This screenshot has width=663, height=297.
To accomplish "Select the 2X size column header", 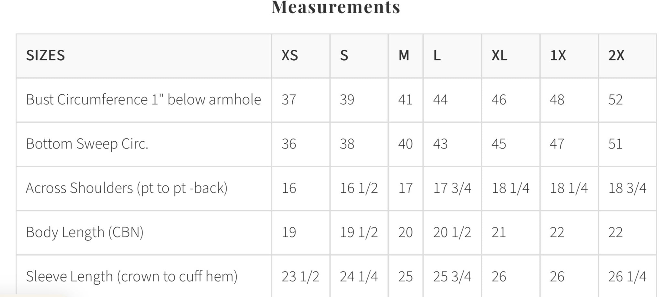I will pyautogui.click(x=616, y=55).
